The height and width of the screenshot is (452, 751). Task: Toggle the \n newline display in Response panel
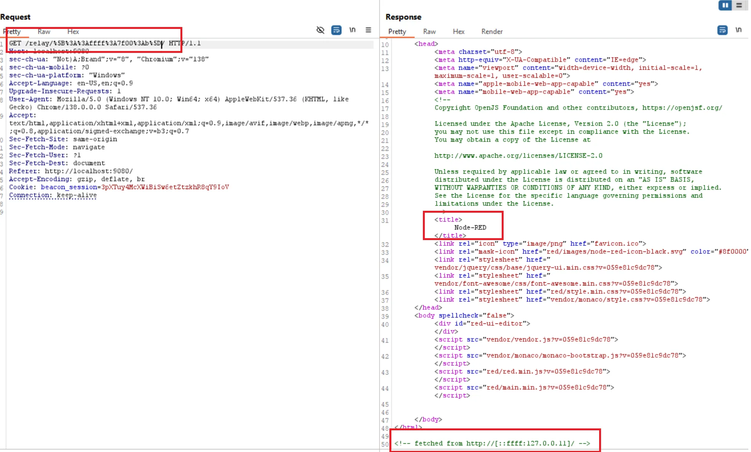point(738,30)
